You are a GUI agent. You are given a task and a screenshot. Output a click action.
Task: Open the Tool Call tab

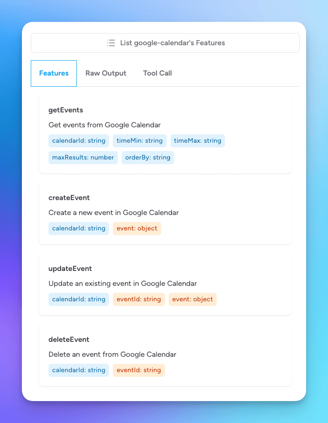(x=157, y=73)
